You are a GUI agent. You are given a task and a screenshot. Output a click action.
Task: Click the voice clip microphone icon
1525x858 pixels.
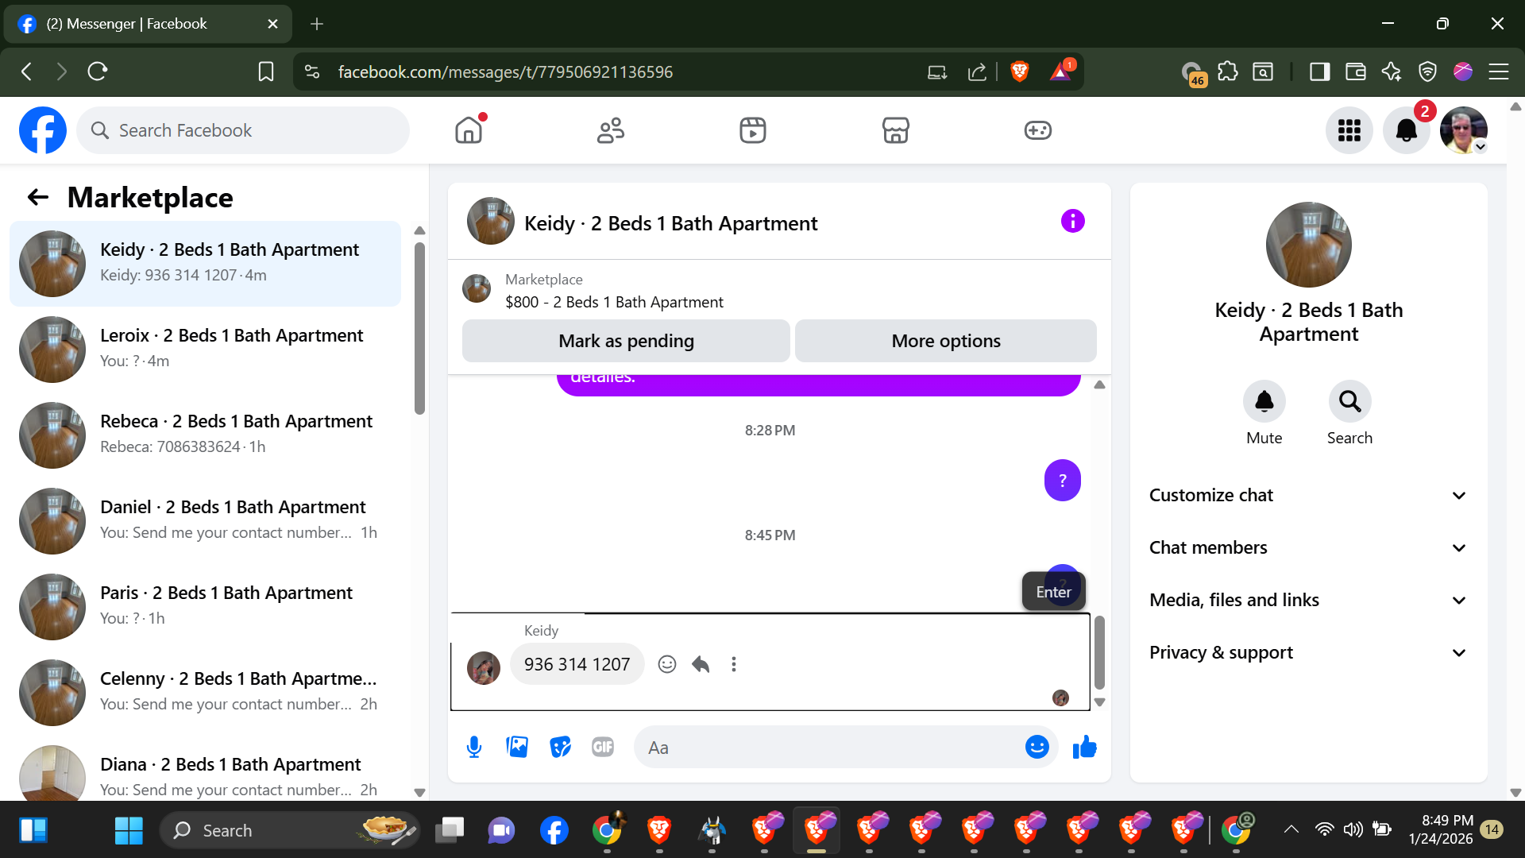(474, 747)
